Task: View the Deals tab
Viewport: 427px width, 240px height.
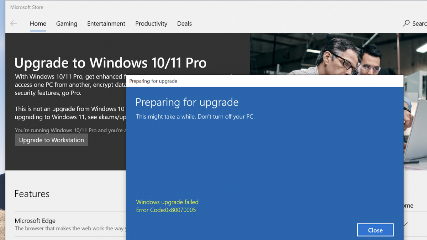Action: click(x=184, y=23)
